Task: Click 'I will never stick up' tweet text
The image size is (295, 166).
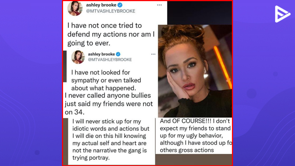Action: tap(111, 139)
